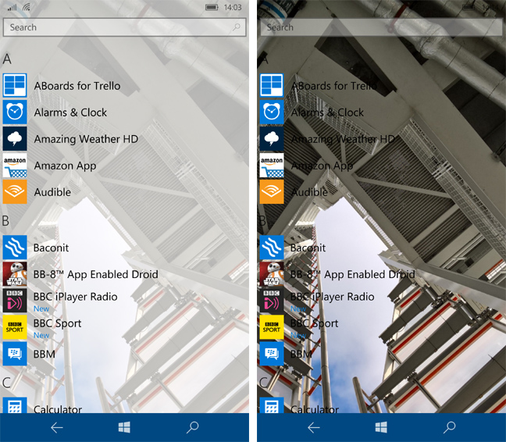Screen dimensions: 506x442
Task: Open Baconit icon in right phone
Action: coord(272,248)
